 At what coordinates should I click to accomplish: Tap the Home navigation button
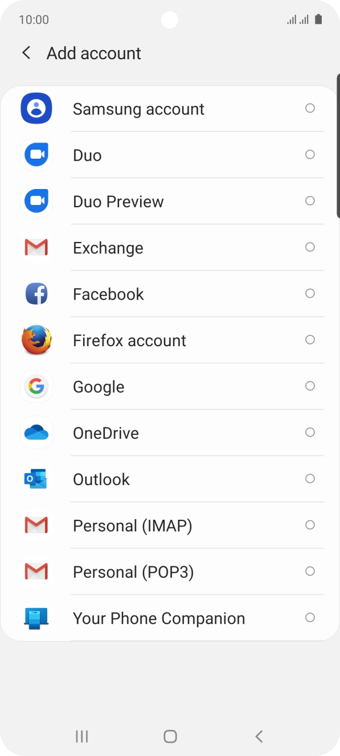[170, 736]
